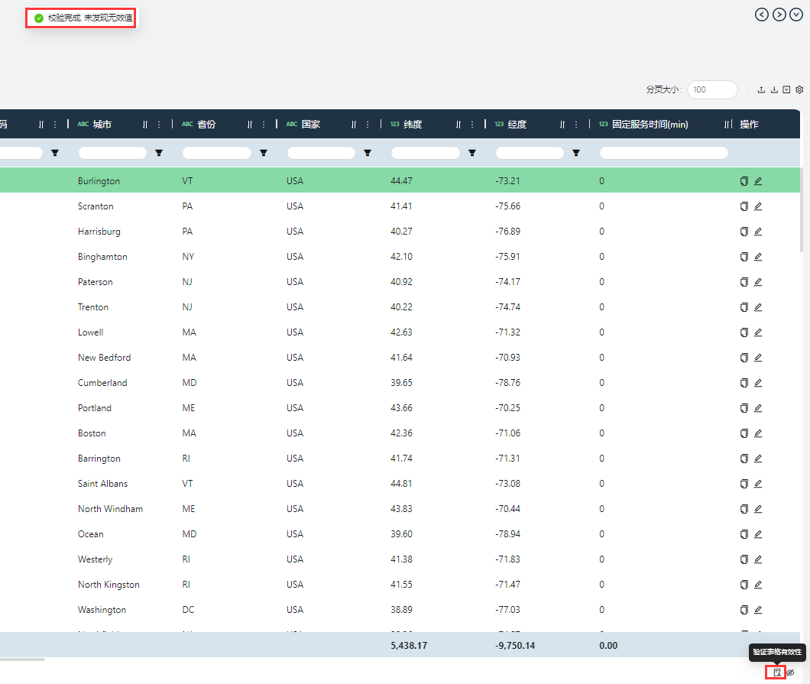
Task: Edit the Barrington row
Action: [x=758, y=459]
